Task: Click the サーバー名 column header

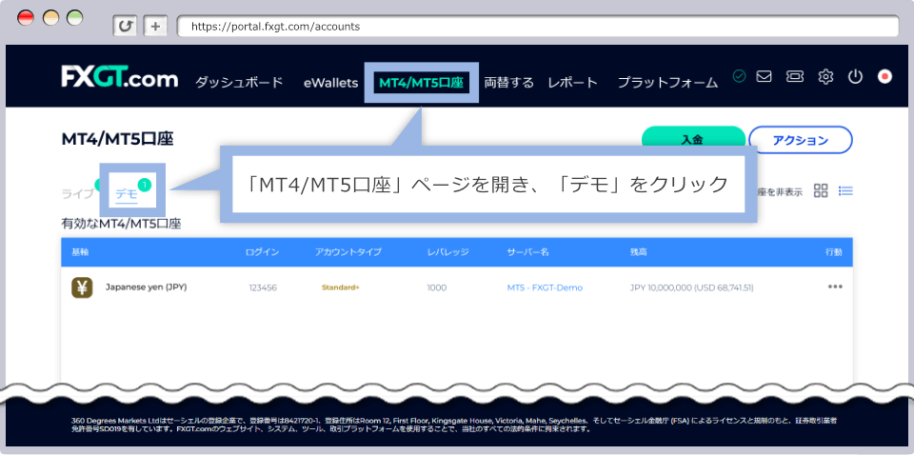Action: [x=528, y=252]
